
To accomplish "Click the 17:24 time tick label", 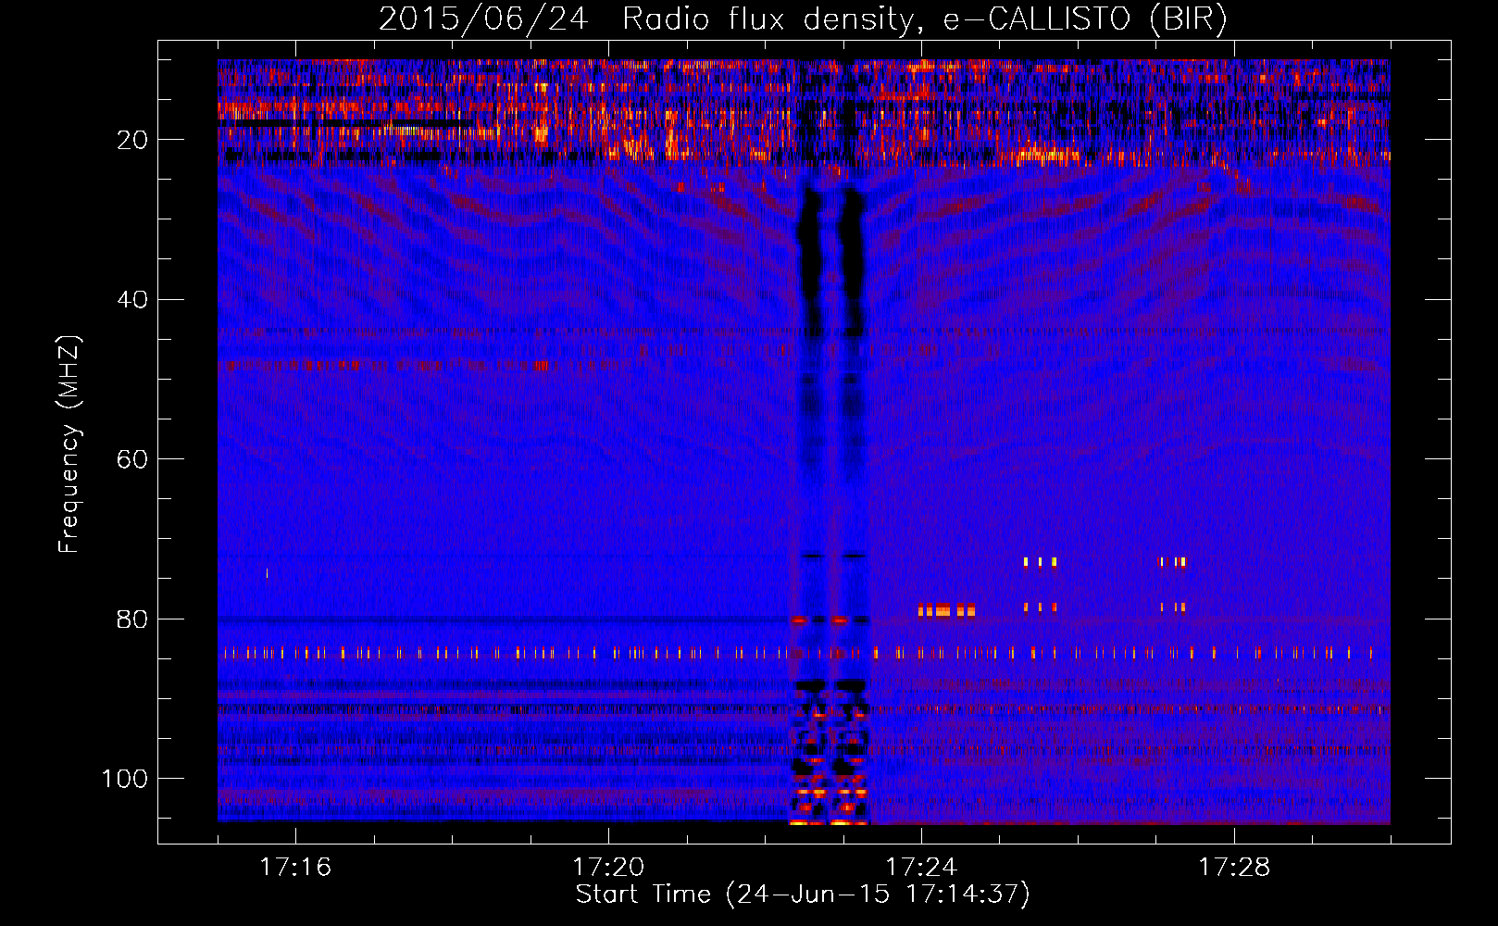I will (921, 867).
